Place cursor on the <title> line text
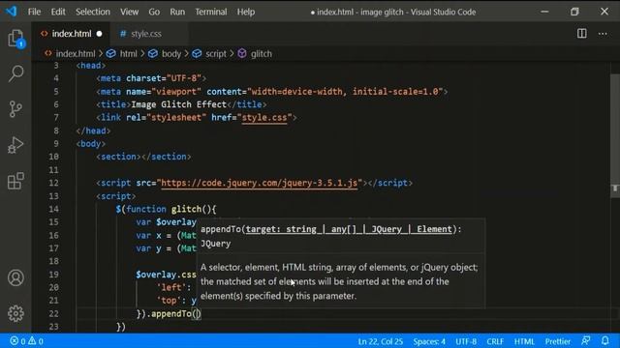620x348 pixels. [x=181, y=104]
